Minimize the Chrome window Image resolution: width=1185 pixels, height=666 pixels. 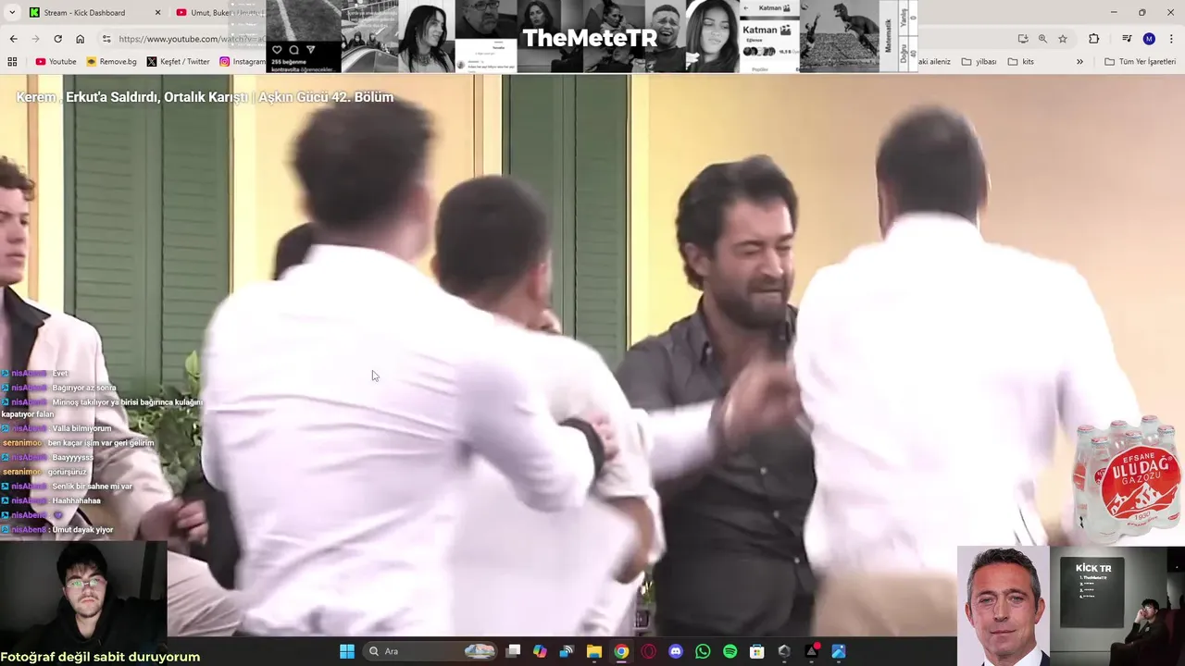pos(1114,12)
